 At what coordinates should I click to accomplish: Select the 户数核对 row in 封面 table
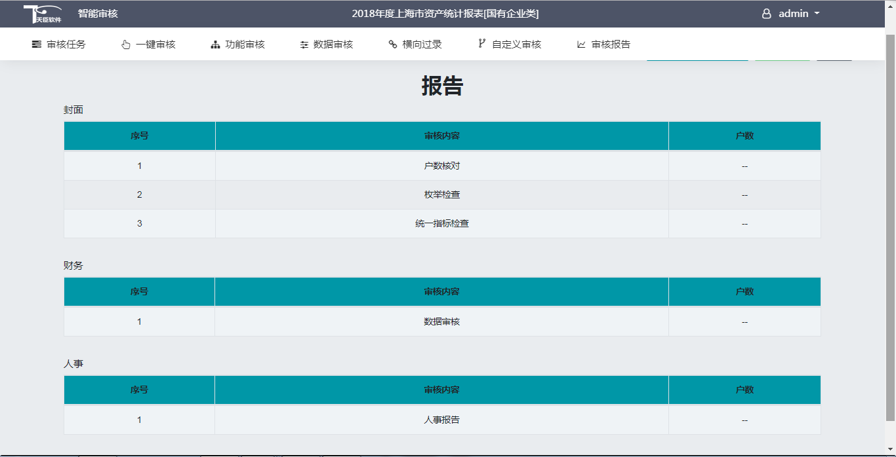[441, 166]
